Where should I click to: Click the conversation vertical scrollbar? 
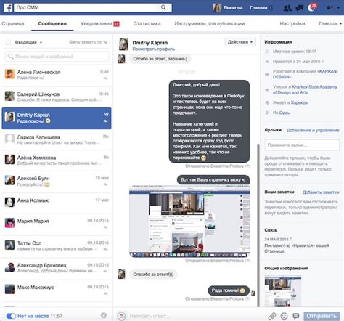pos(258,225)
